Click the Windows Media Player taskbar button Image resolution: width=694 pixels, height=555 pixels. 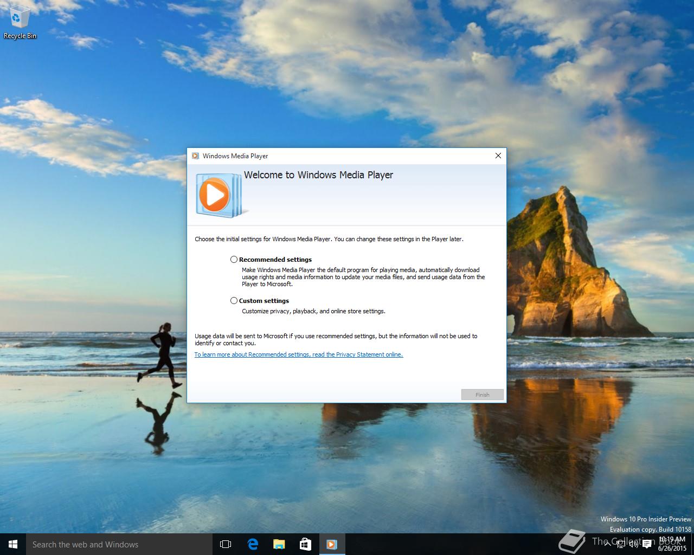(332, 544)
